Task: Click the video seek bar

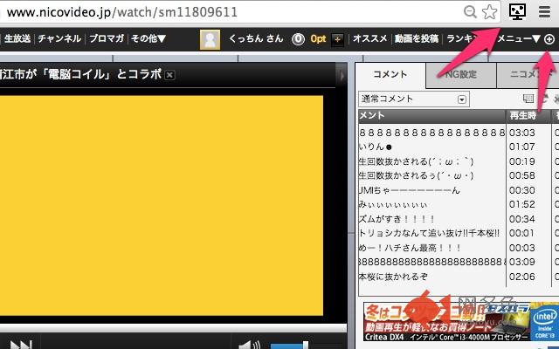Action: tap(173, 328)
